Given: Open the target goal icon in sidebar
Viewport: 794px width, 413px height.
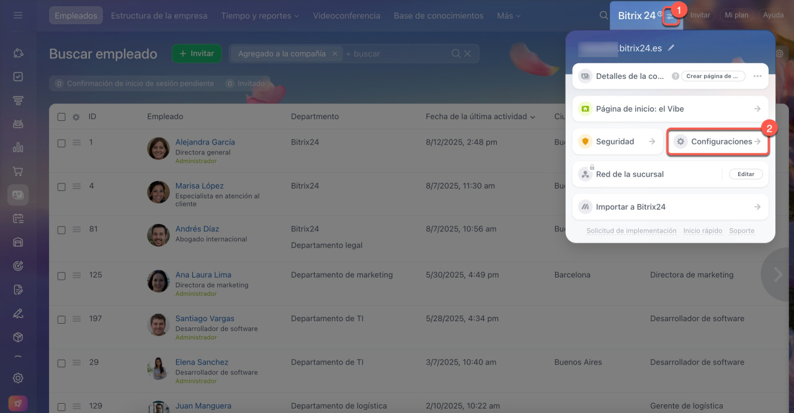Looking at the screenshot, I should point(18,266).
